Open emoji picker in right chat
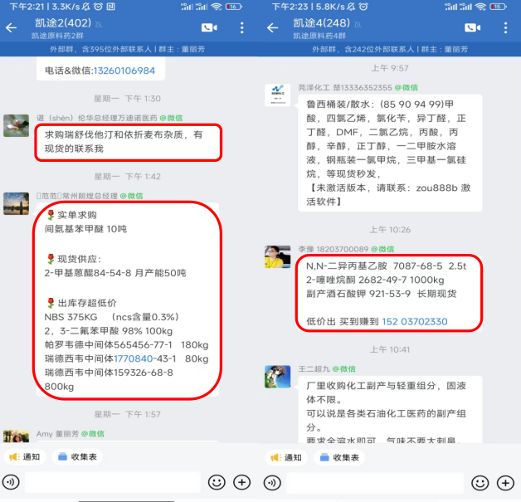This screenshot has width=521, height=502. (x=480, y=482)
